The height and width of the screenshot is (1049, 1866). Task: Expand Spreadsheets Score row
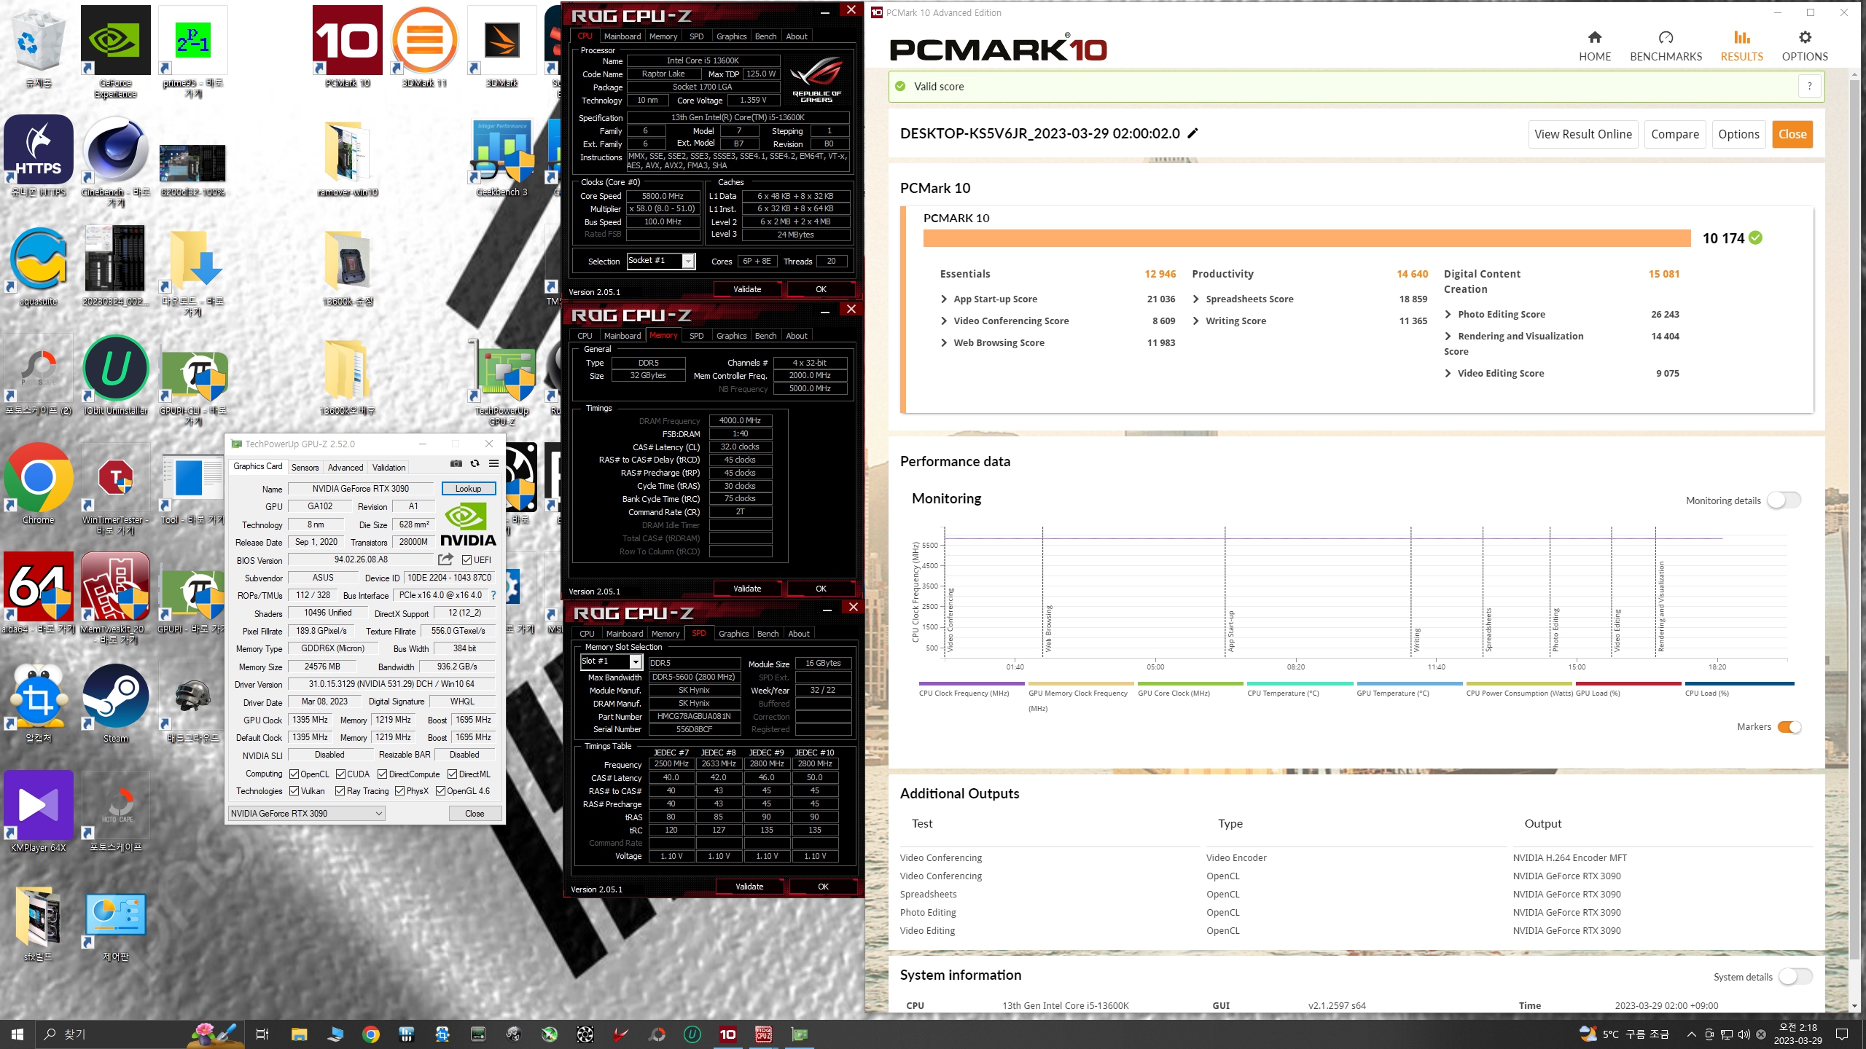pos(1196,299)
